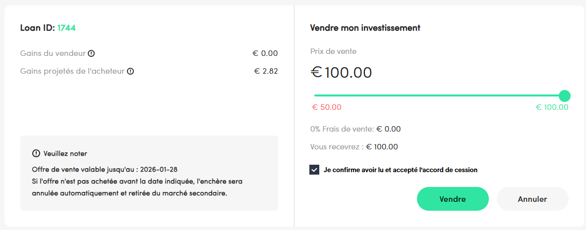This screenshot has width=586, height=230.
Task: Click the red € 50.00 minimum price label
Action: click(326, 107)
